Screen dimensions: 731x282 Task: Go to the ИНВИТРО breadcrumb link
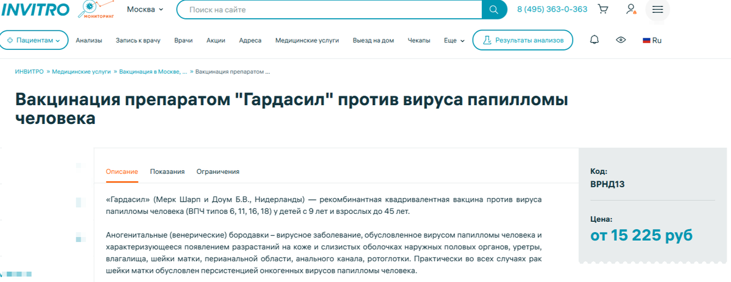29,72
